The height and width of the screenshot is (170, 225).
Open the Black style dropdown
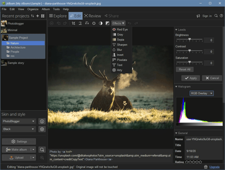tap(19, 129)
